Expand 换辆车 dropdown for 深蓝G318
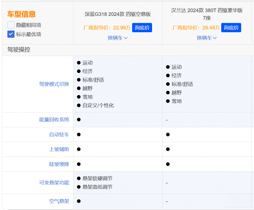Image resolution: width=254 pixels, height=210 pixels. coord(118,38)
